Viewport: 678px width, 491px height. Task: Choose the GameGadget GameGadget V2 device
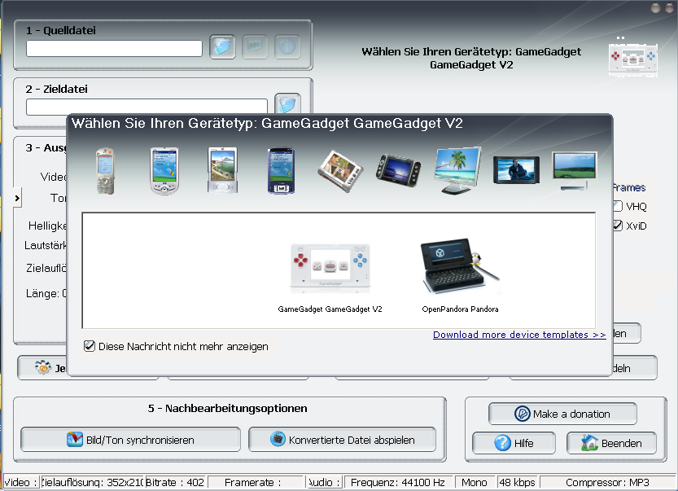pos(330,273)
